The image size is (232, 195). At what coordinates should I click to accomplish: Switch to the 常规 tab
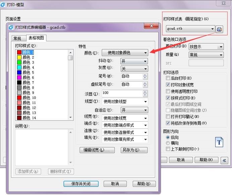click(17, 38)
